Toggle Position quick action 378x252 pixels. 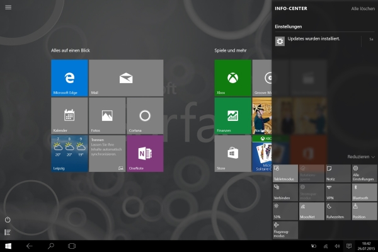(x=364, y=211)
